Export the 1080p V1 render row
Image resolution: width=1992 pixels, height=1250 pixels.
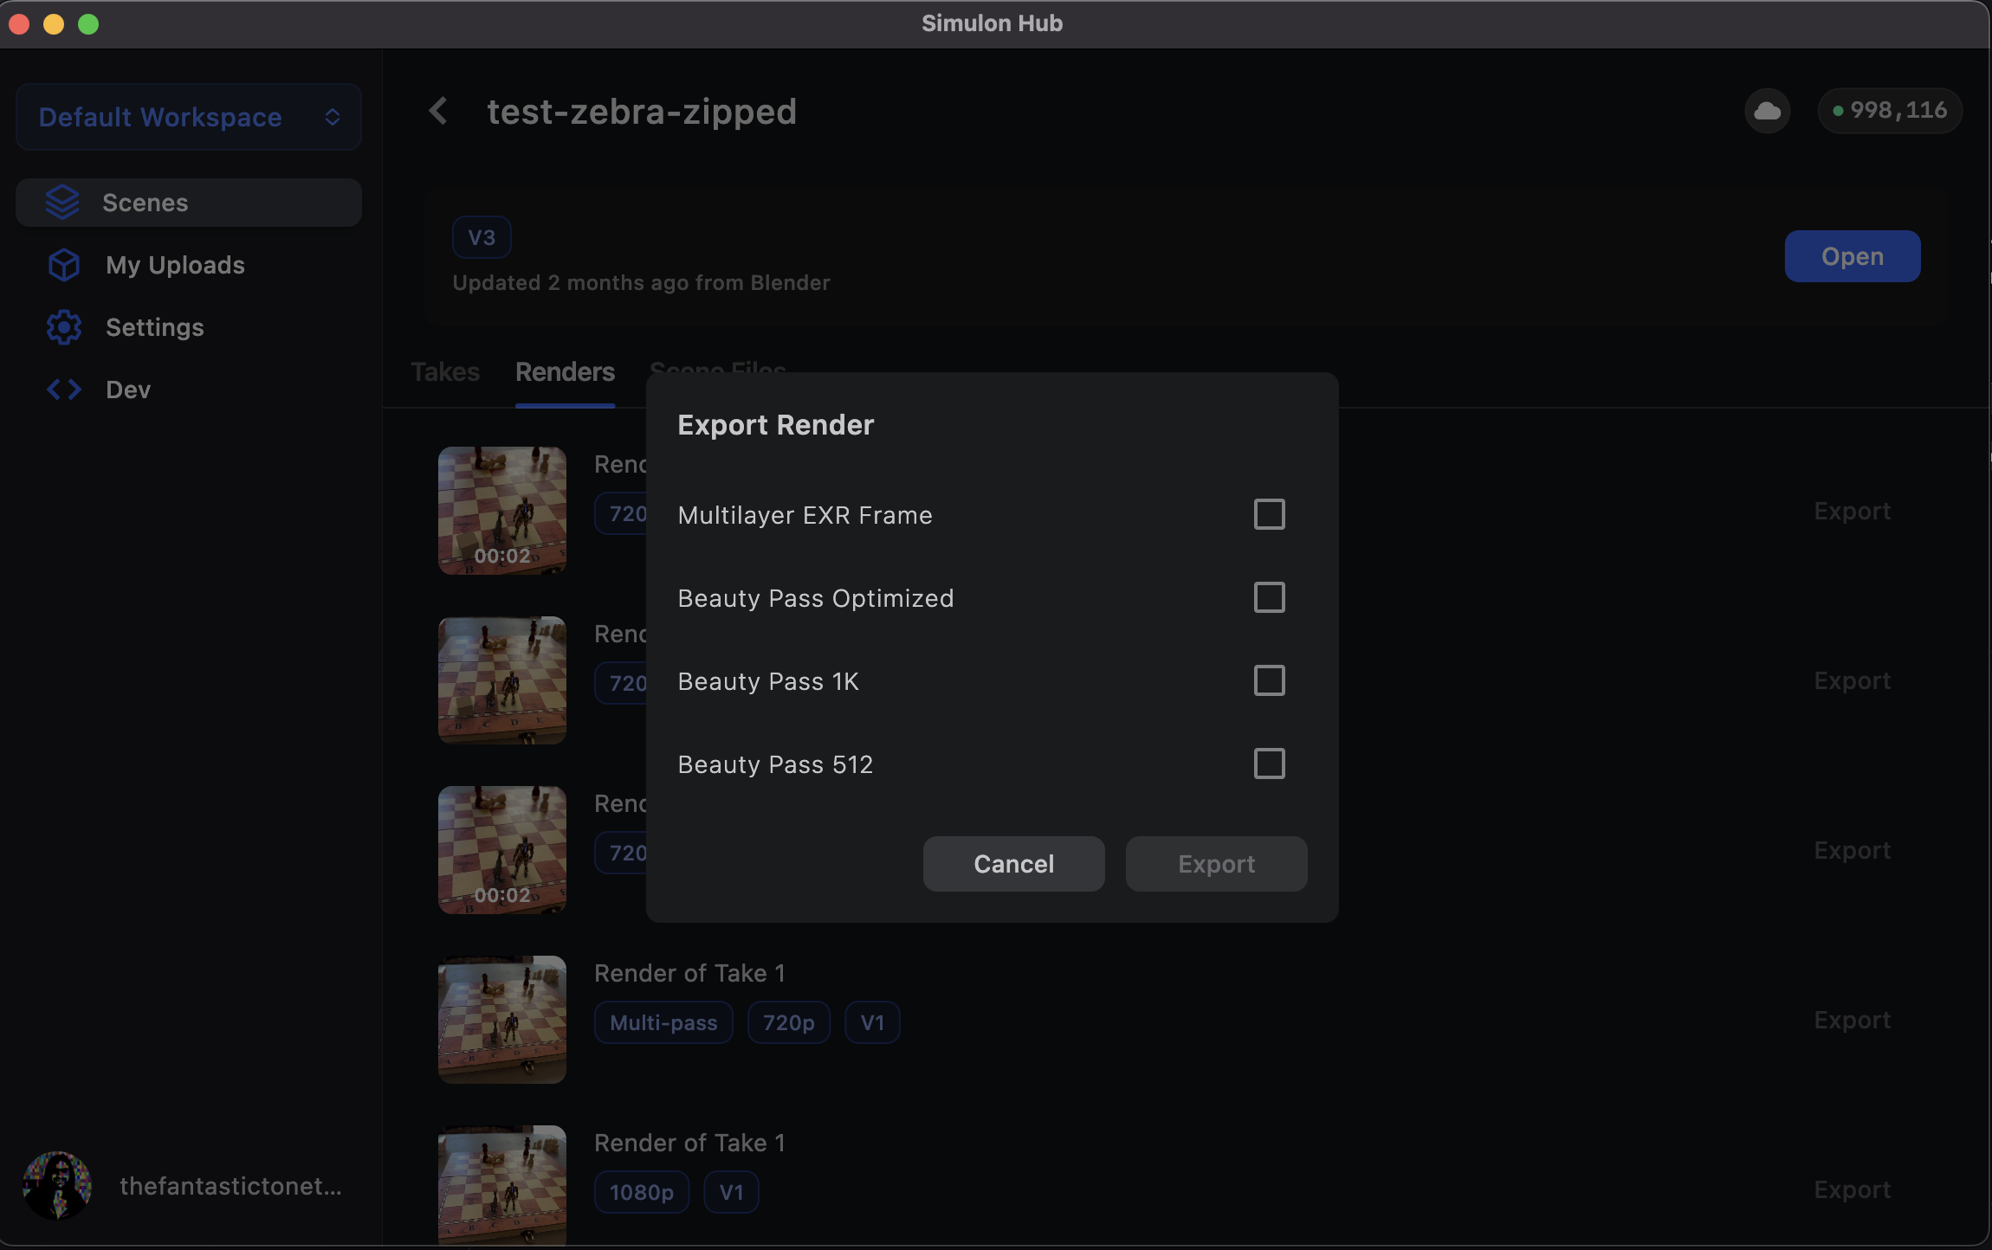coord(1852,1189)
